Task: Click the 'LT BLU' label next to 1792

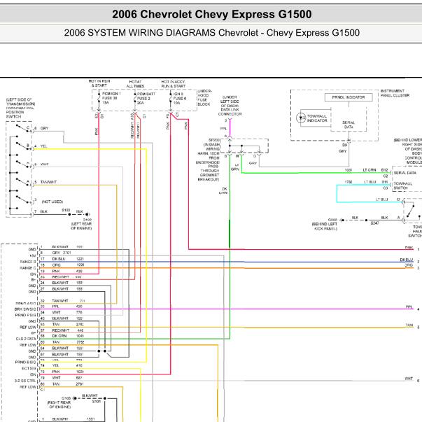Action: (370, 182)
